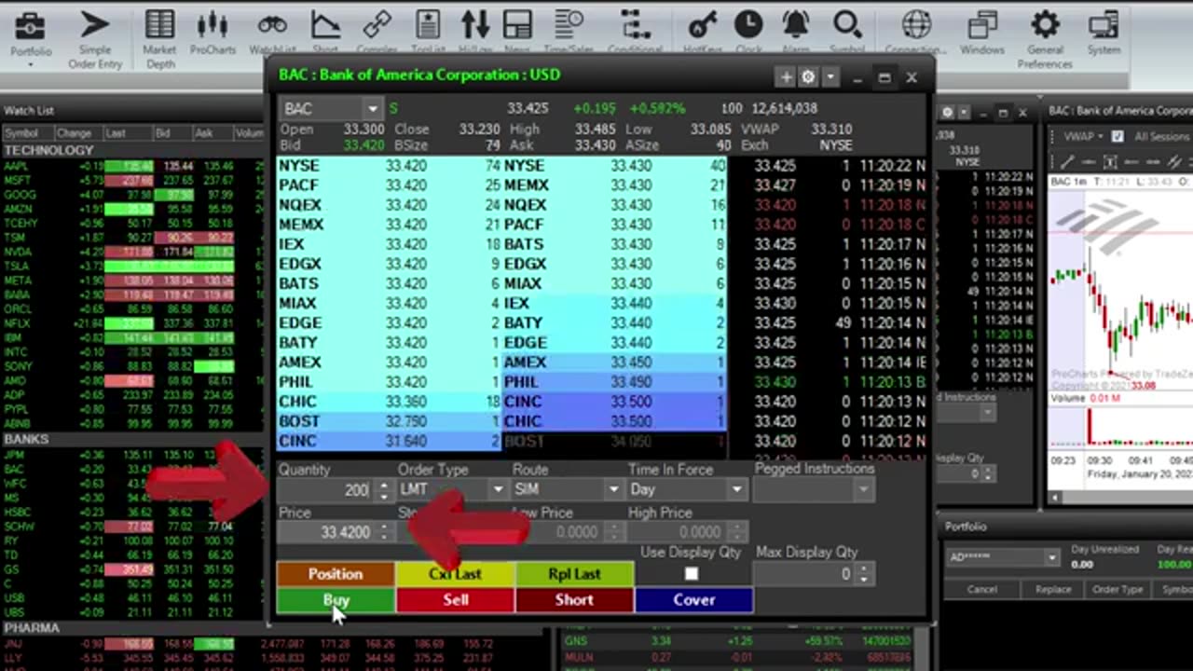
Task: Select the trend line drawing tool in chart
Action: (x=1067, y=161)
